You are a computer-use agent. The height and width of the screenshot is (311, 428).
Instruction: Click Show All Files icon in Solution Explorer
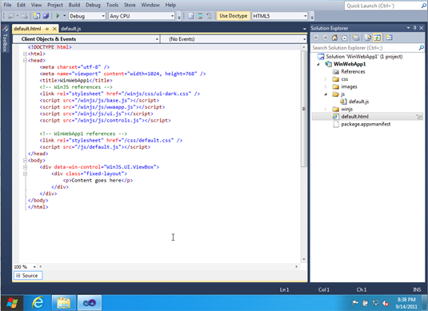pos(356,38)
